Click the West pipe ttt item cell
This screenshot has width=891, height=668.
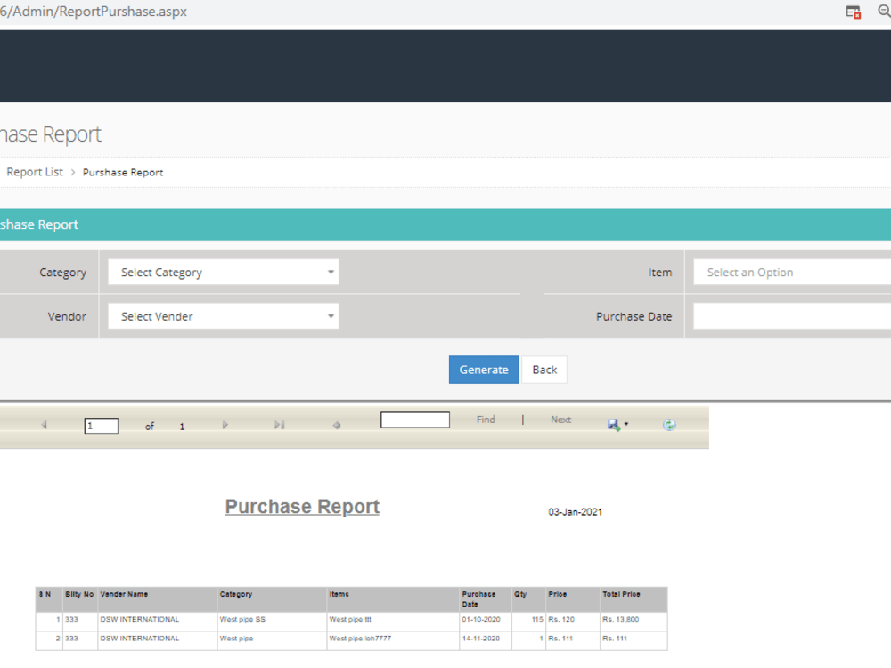tap(350, 619)
